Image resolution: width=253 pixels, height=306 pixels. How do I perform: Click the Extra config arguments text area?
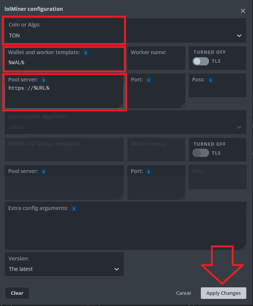(x=125, y=230)
